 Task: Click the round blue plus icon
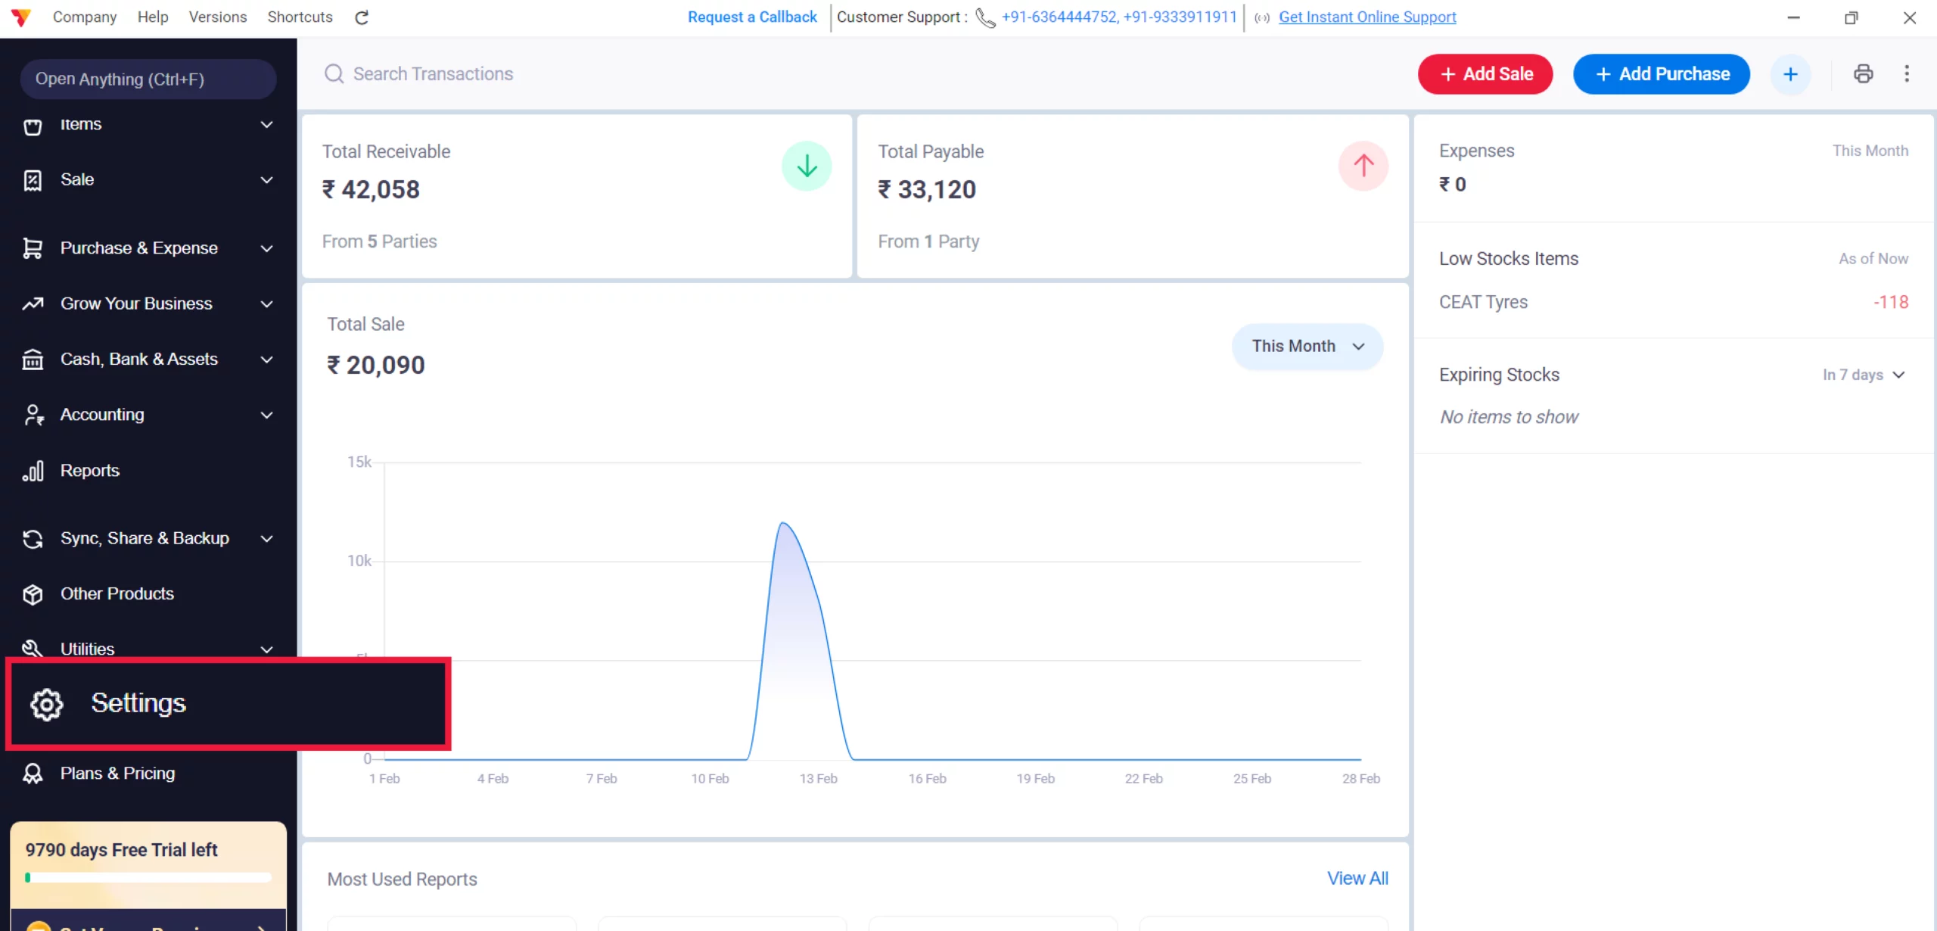coord(1789,74)
